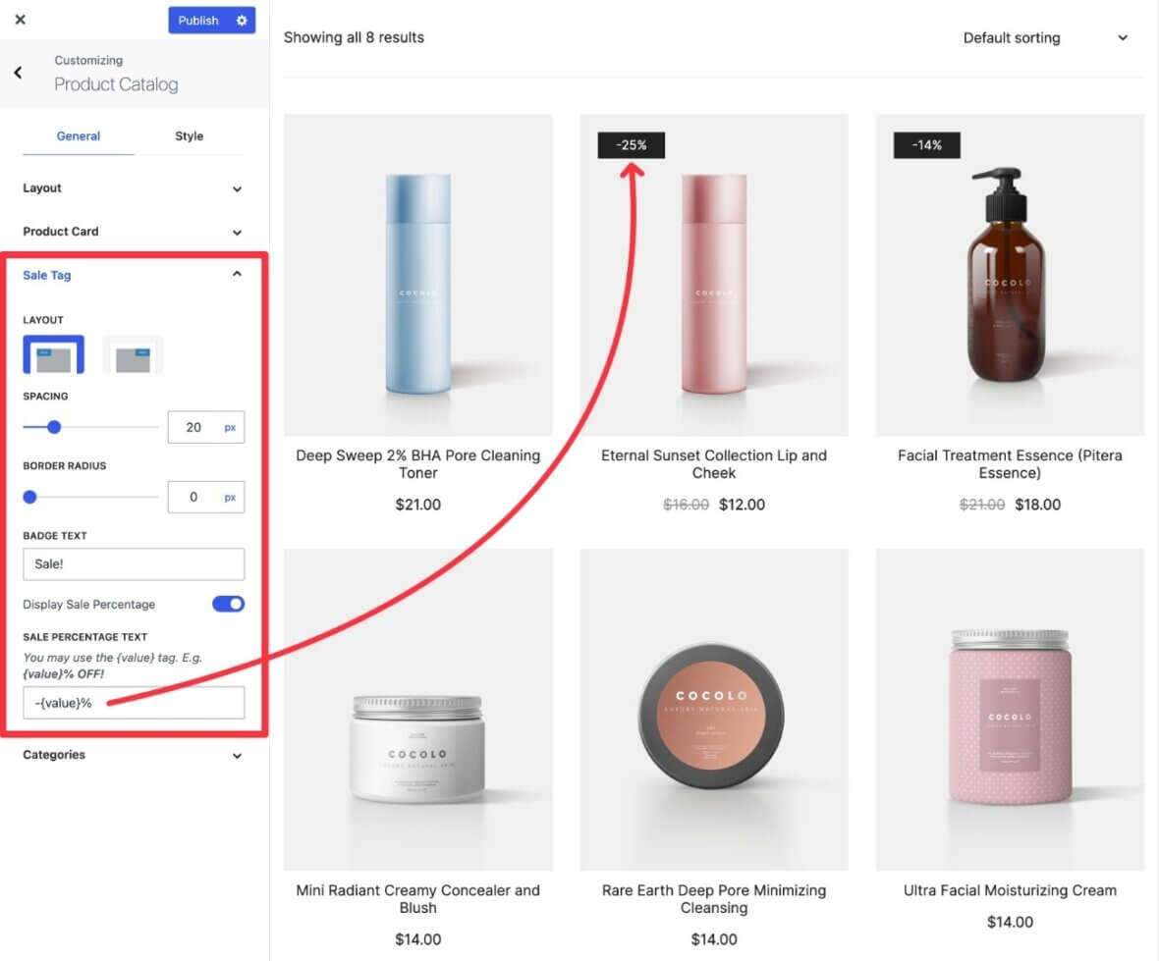Collapse the Sale Tag section
1159x961 pixels.
click(134, 275)
